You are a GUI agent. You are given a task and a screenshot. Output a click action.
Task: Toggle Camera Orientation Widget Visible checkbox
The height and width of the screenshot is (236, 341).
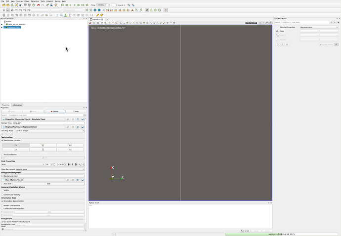coord(2,190)
